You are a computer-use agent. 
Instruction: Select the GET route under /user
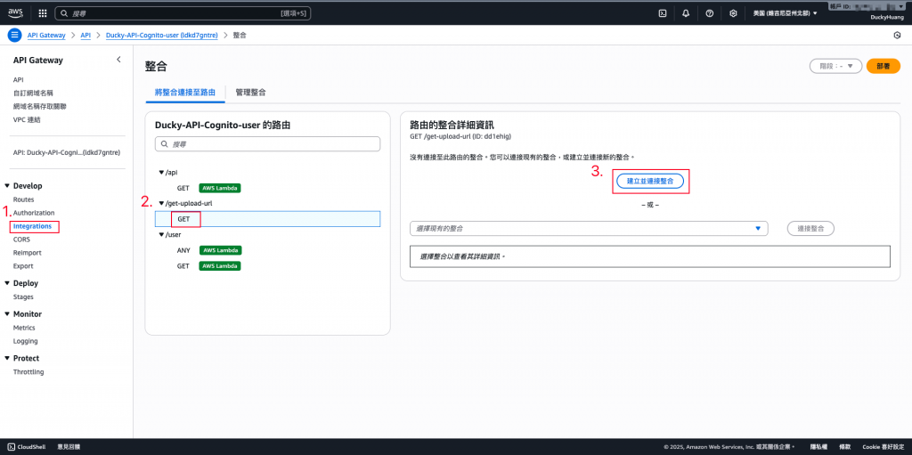click(x=183, y=266)
